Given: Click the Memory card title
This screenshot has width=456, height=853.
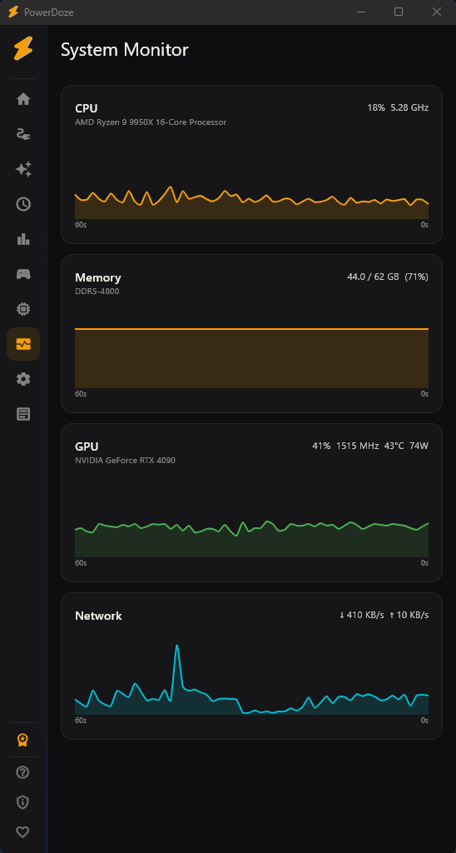Looking at the screenshot, I should coord(98,278).
